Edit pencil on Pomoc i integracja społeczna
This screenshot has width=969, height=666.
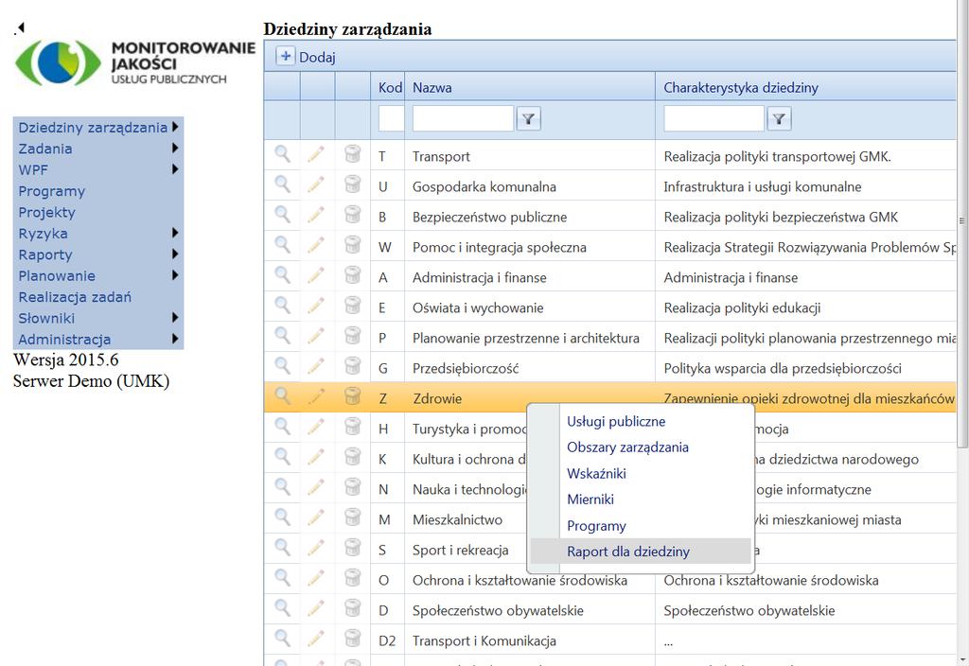[x=316, y=245]
